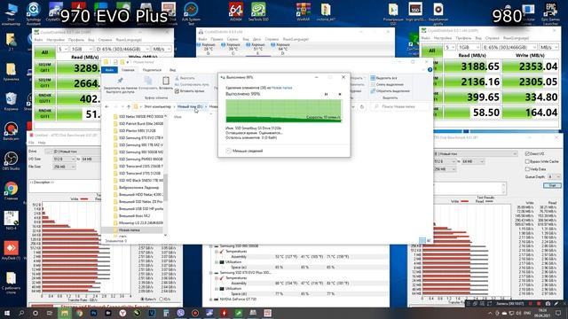Click All button in right CrystalDiskMark
The width and height of the screenshot is (568, 319).
point(432,51)
